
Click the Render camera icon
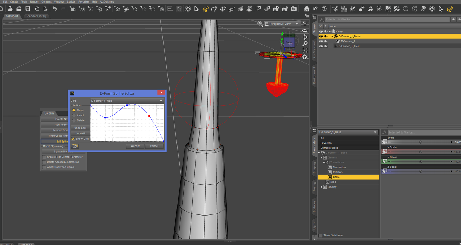click(294, 9)
